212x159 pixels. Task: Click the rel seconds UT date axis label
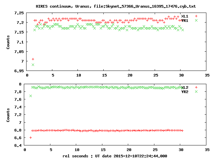(115, 156)
